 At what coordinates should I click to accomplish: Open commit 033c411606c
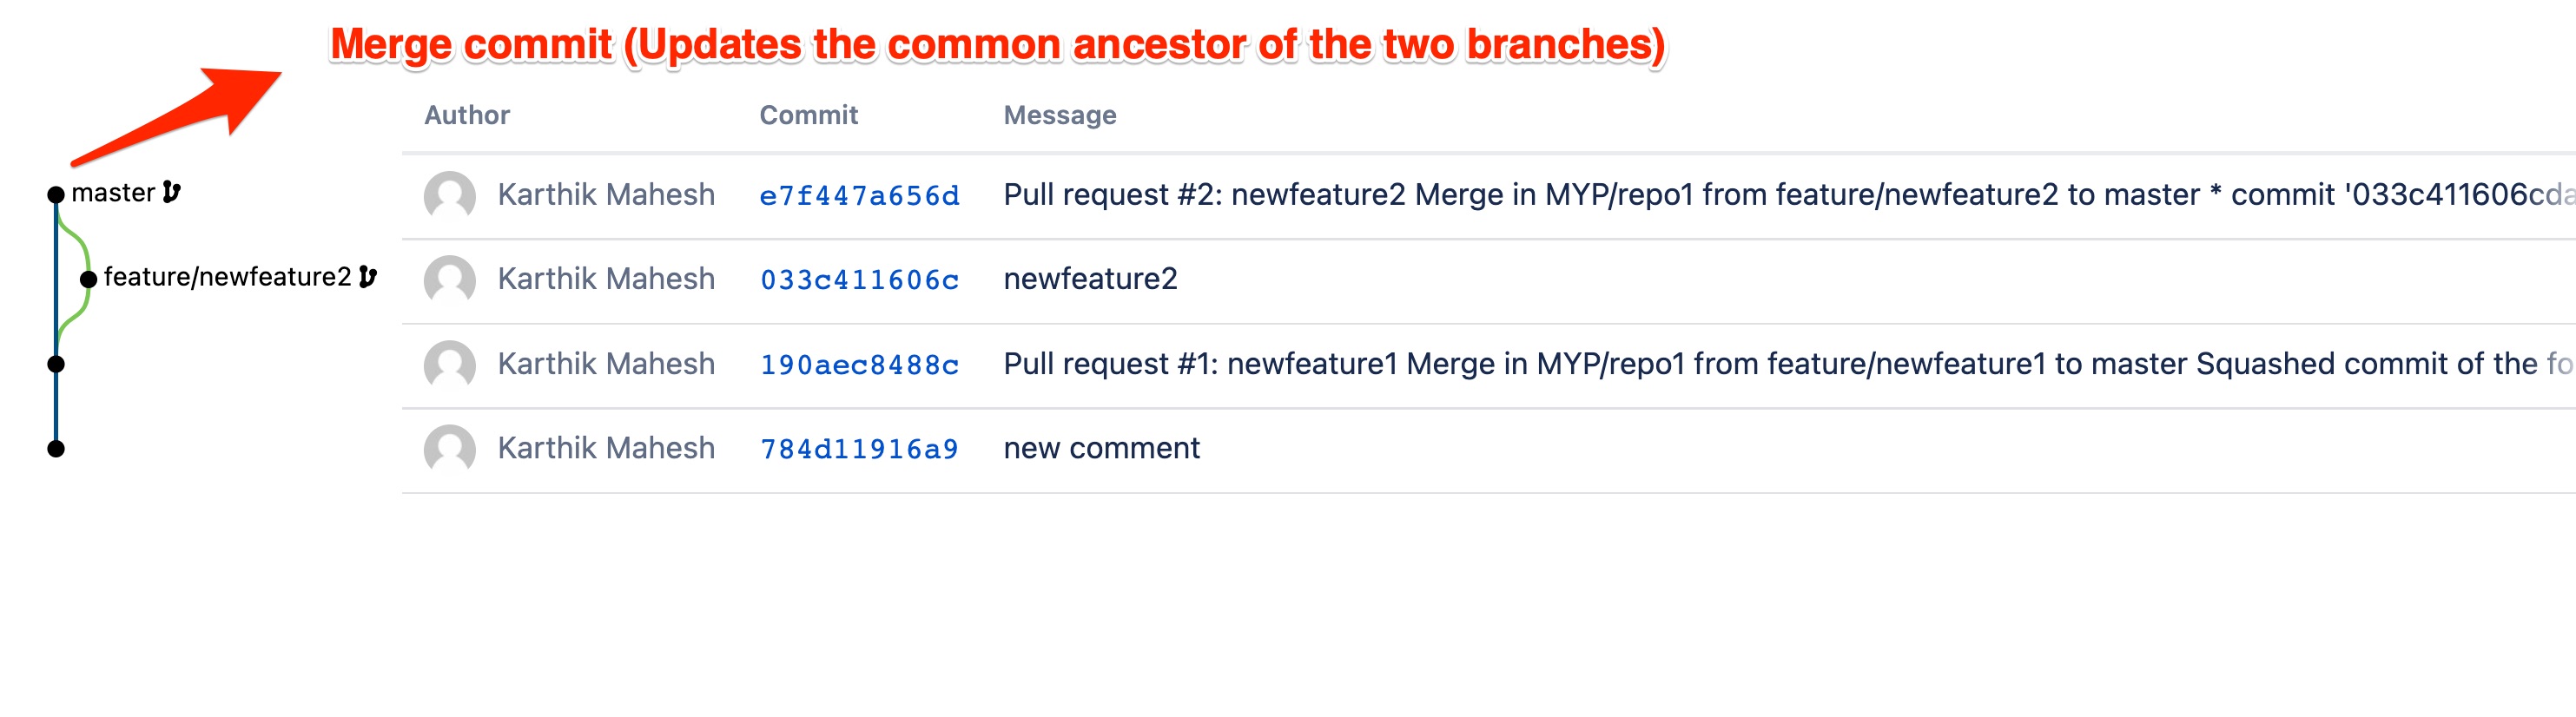point(858,281)
